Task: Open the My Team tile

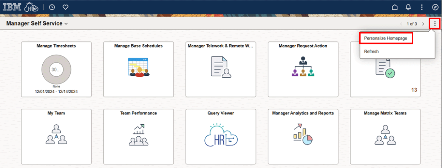Action: pyautogui.click(x=56, y=136)
